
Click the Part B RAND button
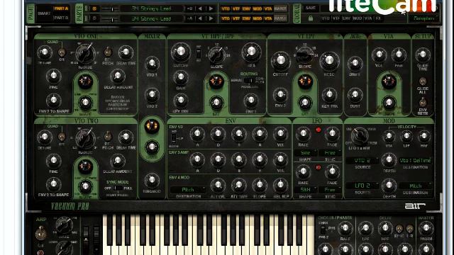click(280, 18)
